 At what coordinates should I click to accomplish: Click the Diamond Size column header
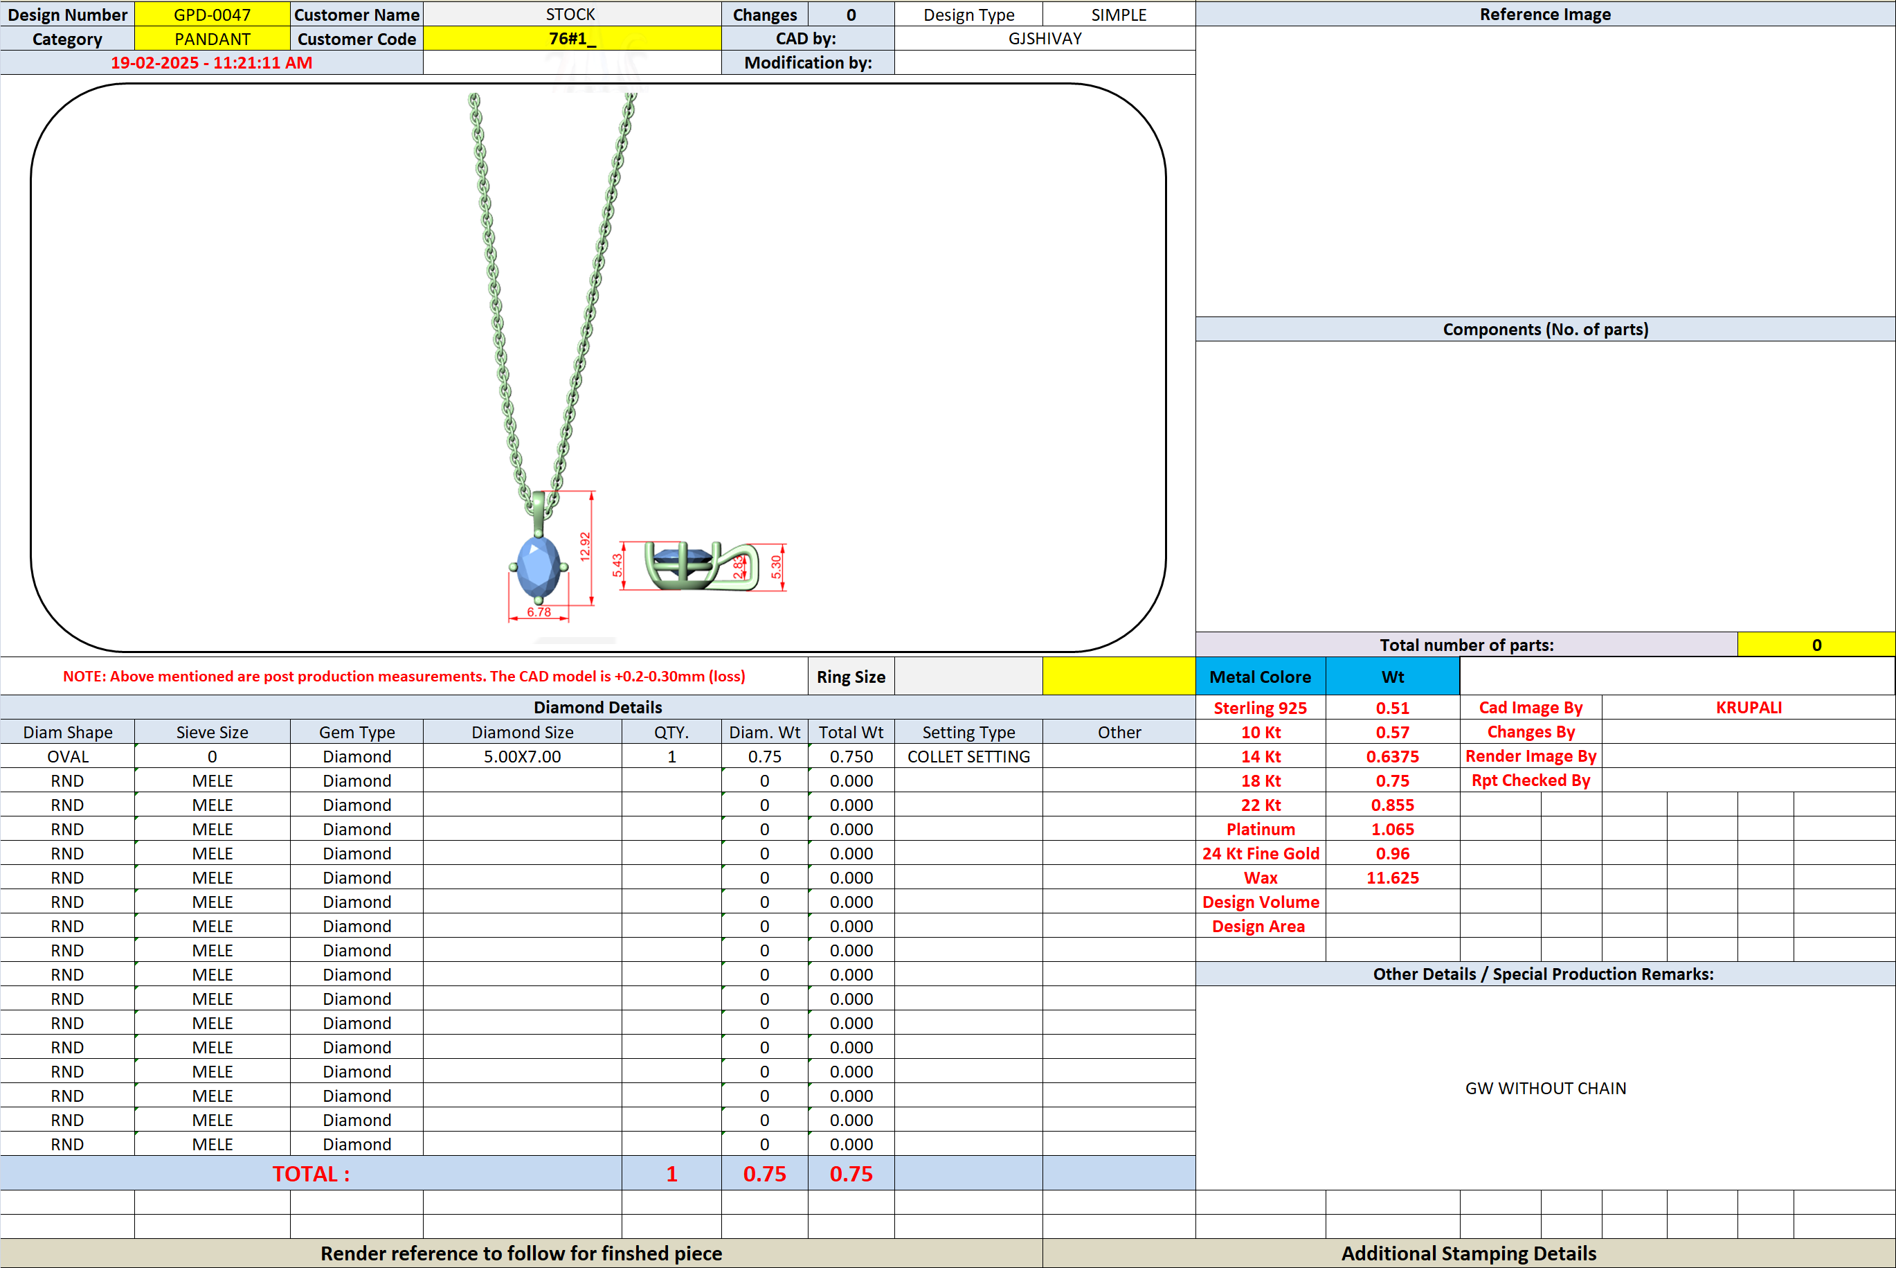coord(522,732)
